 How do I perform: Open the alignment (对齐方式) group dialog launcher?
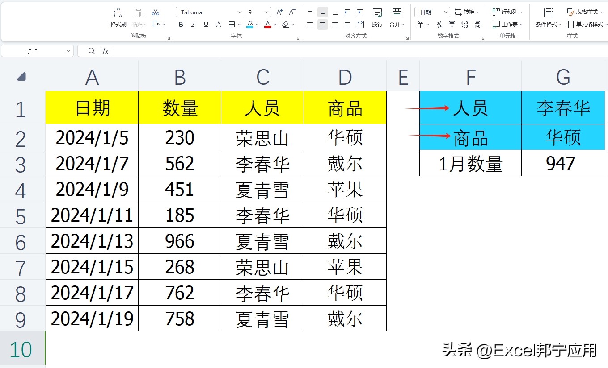coord(408,38)
